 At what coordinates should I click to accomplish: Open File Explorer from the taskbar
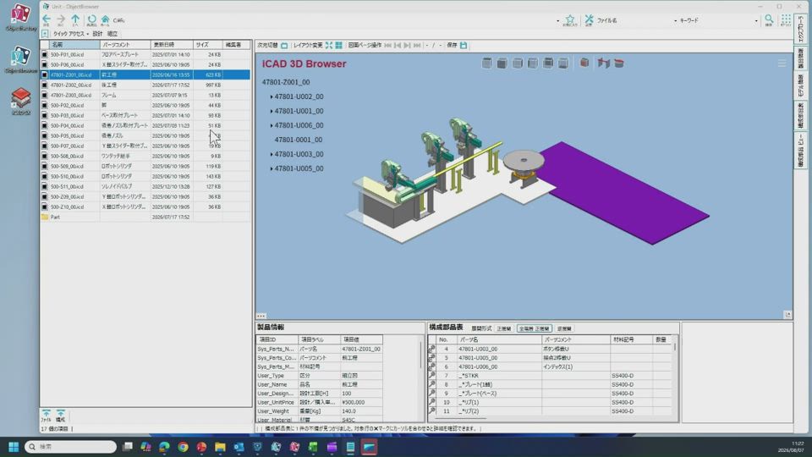pyautogui.click(x=220, y=447)
